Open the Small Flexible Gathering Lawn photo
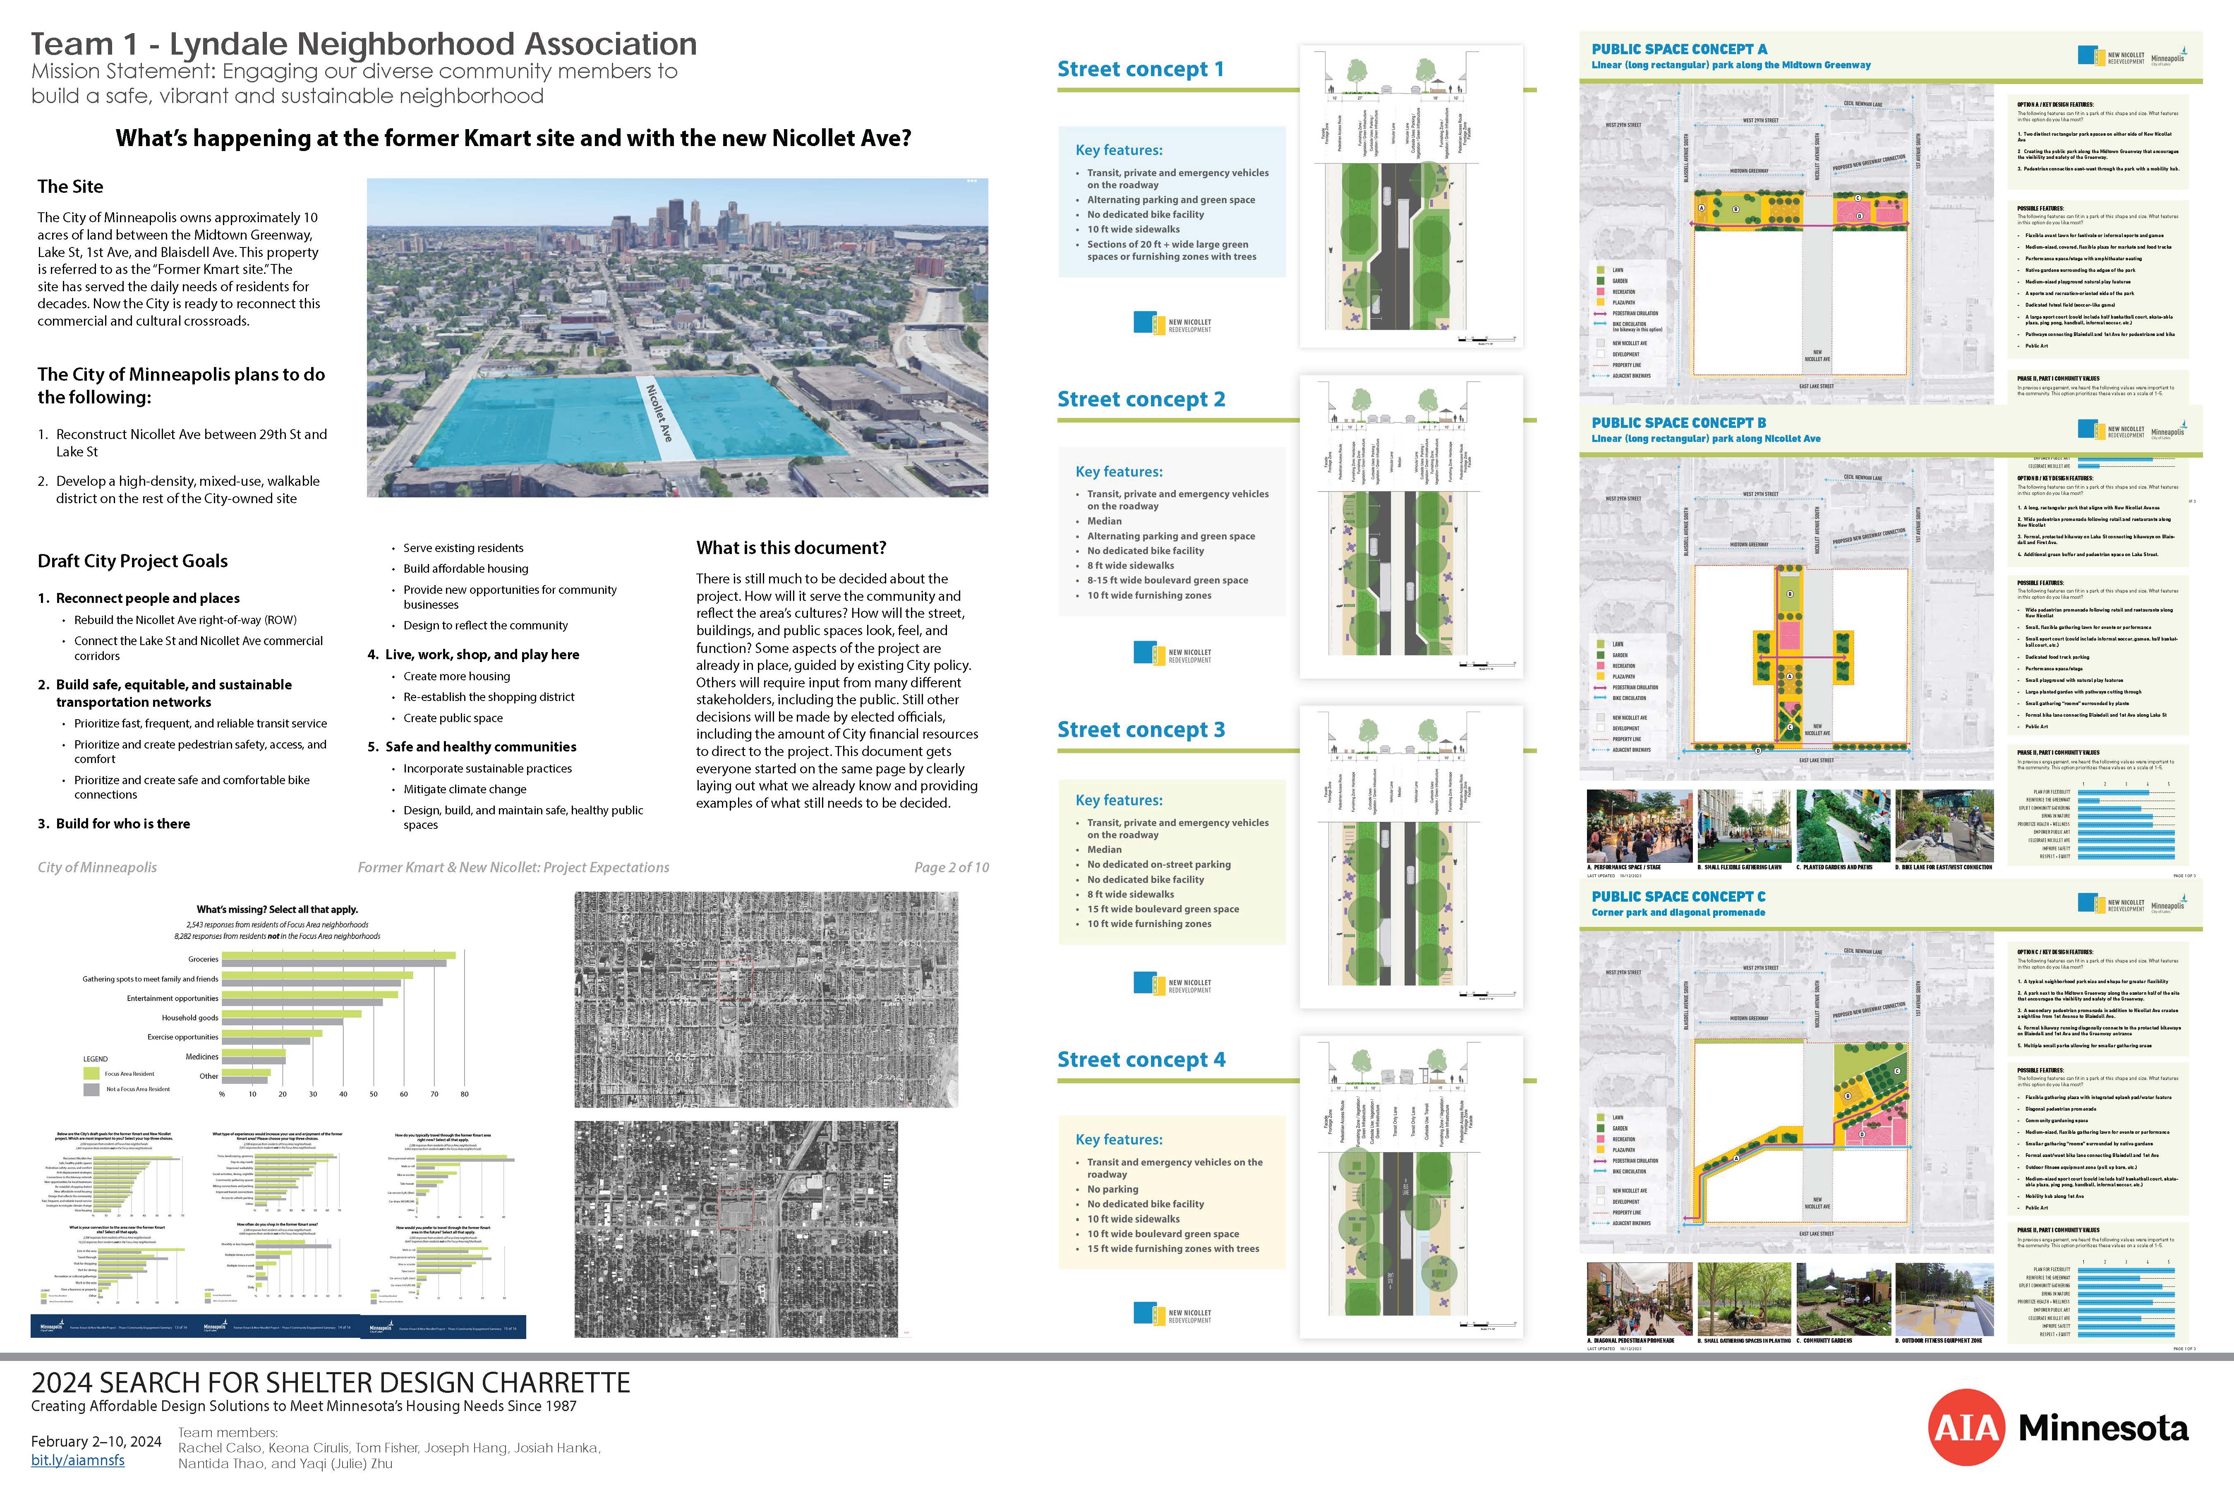This screenshot has width=2234, height=1500. tap(1744, 826)
